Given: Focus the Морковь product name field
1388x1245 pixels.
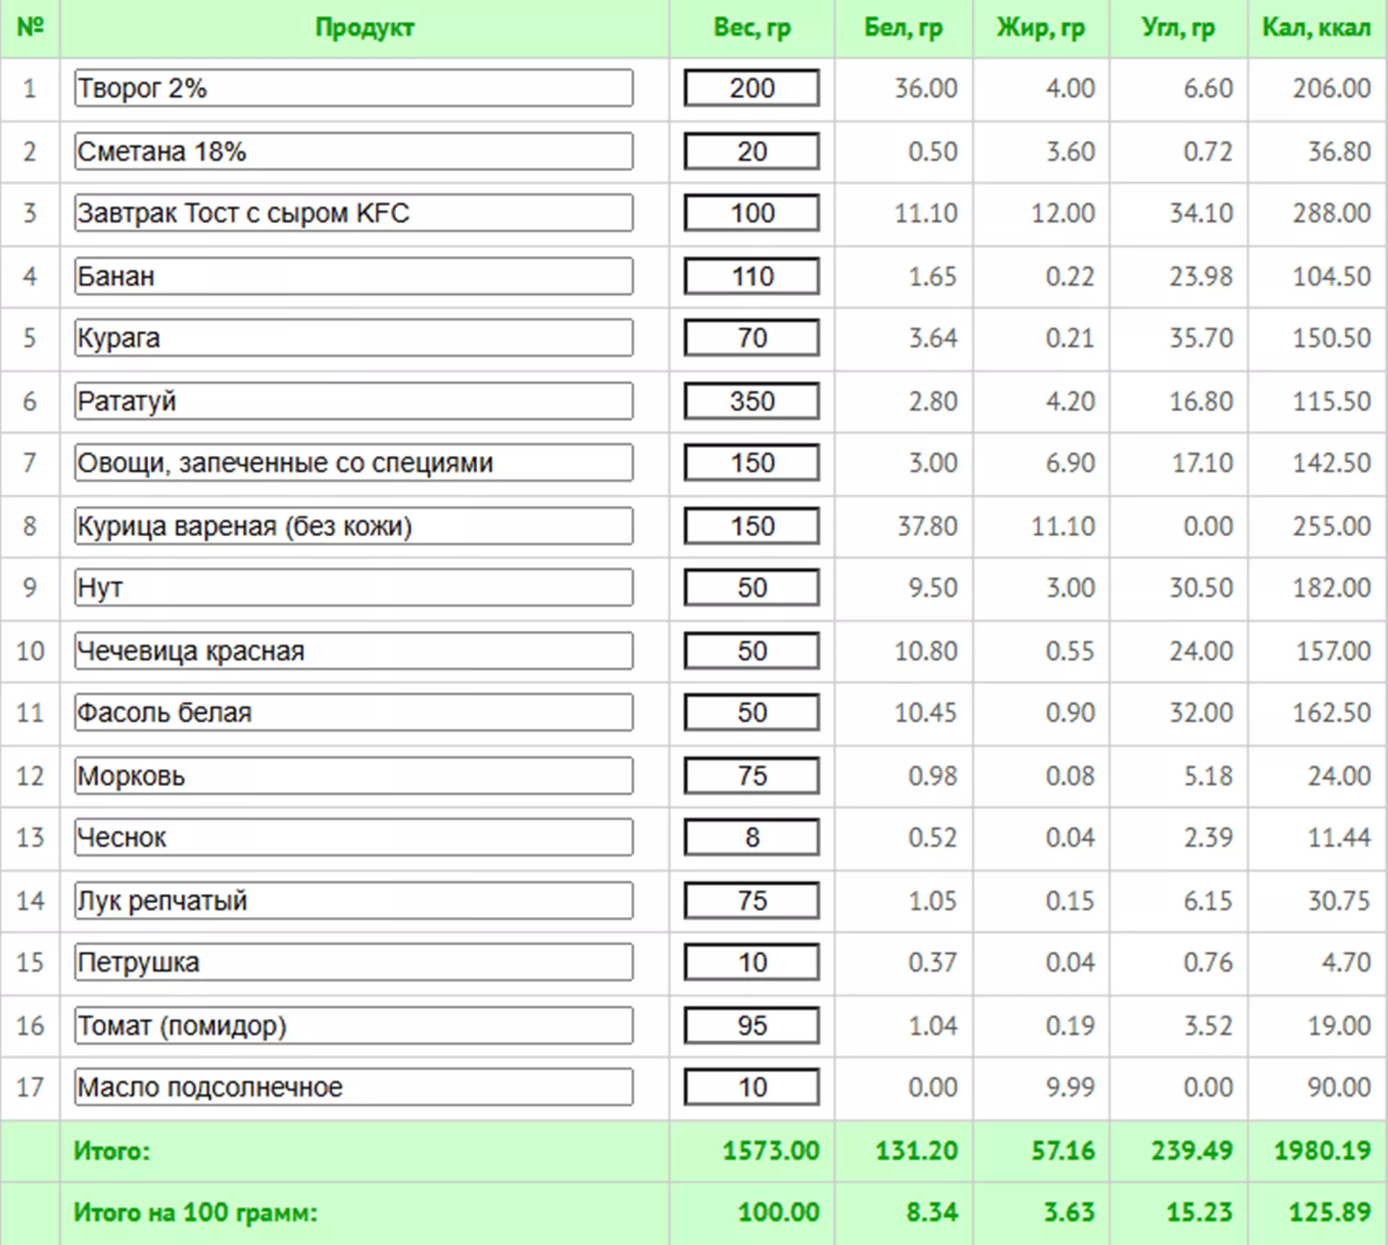Looking at the screenshot, I should pos(353,776).
